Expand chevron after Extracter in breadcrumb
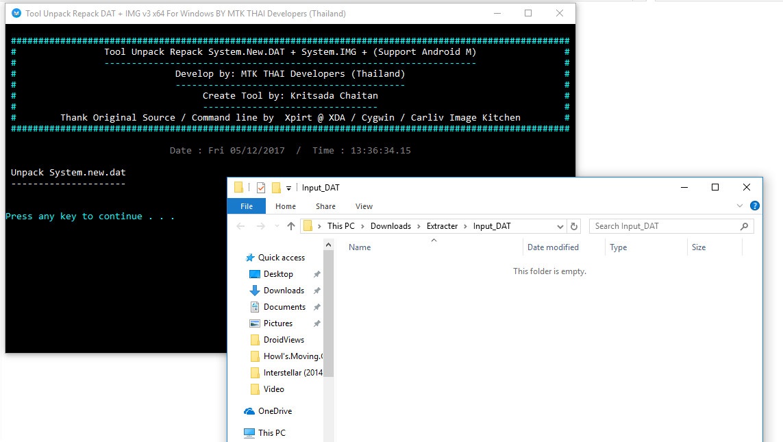Image resolution: width=783 pixels, height=442 pixels. pyautogui.click(x=465, y=226)
